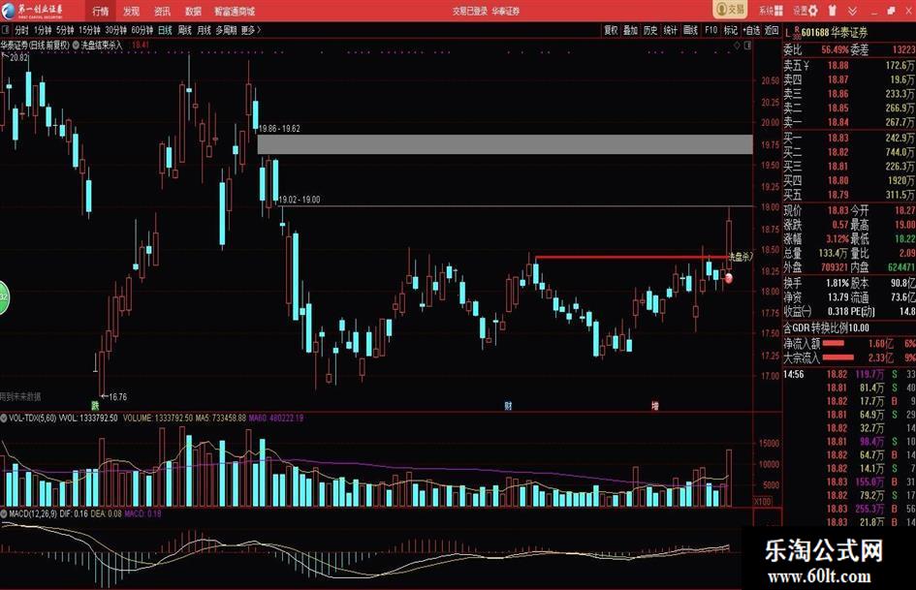Expand the double-chevron dropdown in title bar
Image resolution: width=916 pixels, height=590 pixels.
pyautogui.click(x=853, y=11)
